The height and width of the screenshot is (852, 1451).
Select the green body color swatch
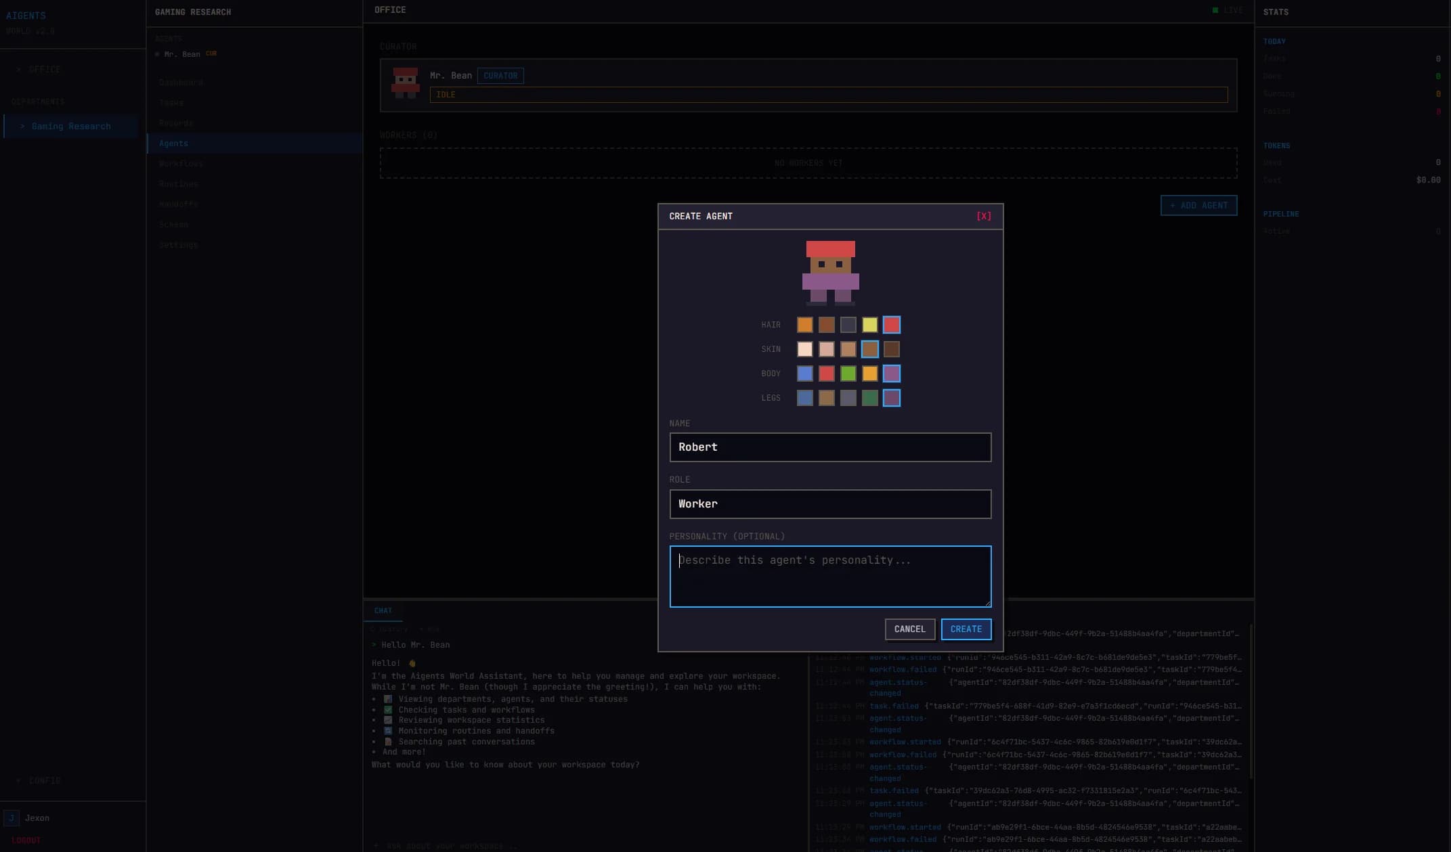(848, 374)
